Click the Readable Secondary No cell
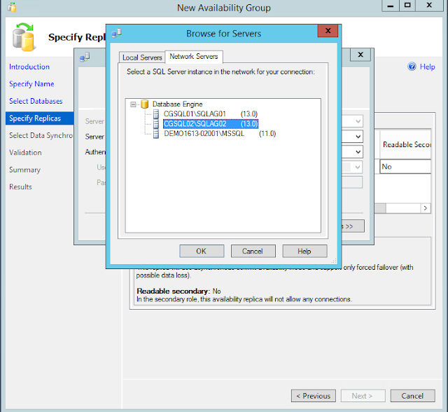Screen dimensions: 448x412 (405, 166)
